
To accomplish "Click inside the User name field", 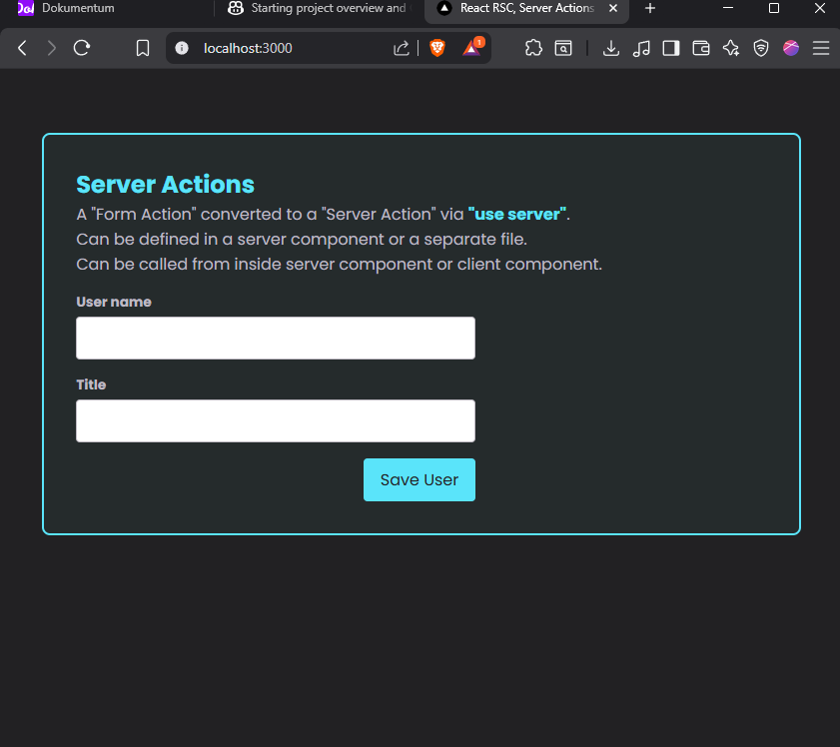I will click(275, 338).
